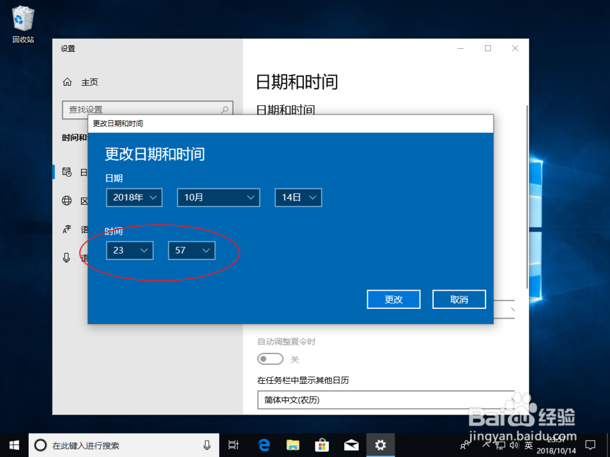Click the Settings window vertical scrollbar
The width and height of the screenshot is (610, 457).
(527, 196)
